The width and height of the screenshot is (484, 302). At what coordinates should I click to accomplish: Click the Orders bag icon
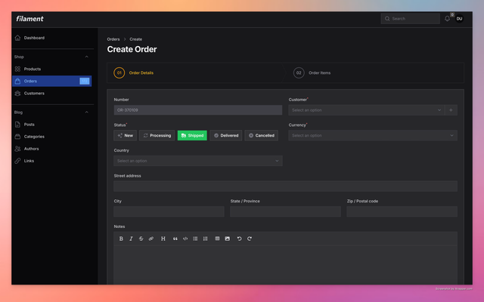[17, 81]
